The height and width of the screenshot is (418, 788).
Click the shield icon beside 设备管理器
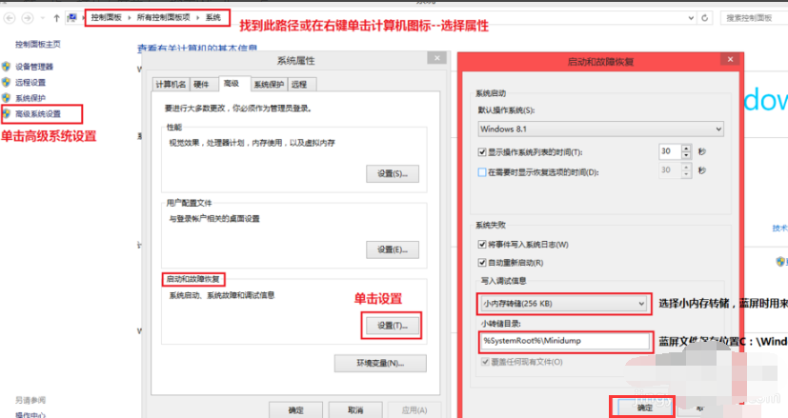point(7,68)
